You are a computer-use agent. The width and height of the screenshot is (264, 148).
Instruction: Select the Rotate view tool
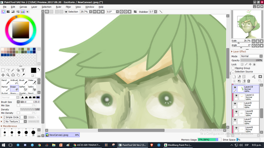coord(13,75)
